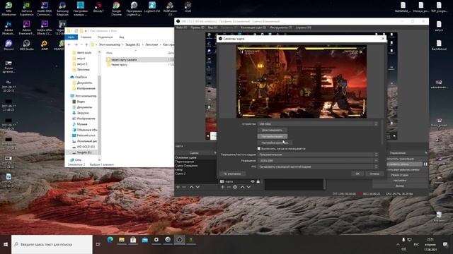Viewport: 453px width, 254px height.
Task: Open Adobe Photoshop desktop shortcut
Action: (x=8, y=28)
